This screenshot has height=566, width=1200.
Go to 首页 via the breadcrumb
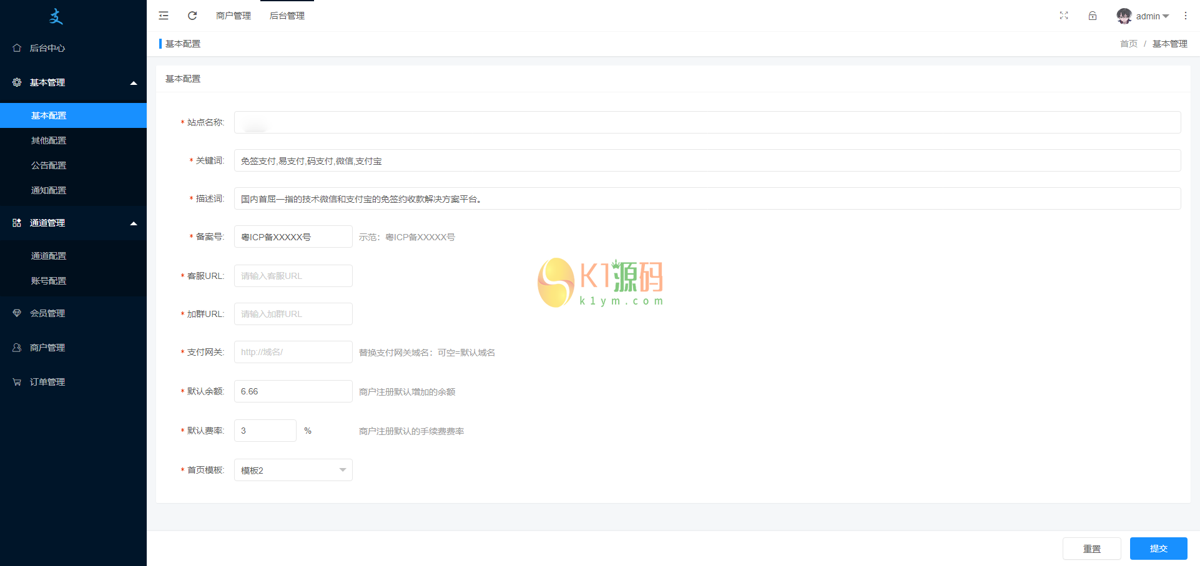pyautogui.click(x=1129, y=44)
